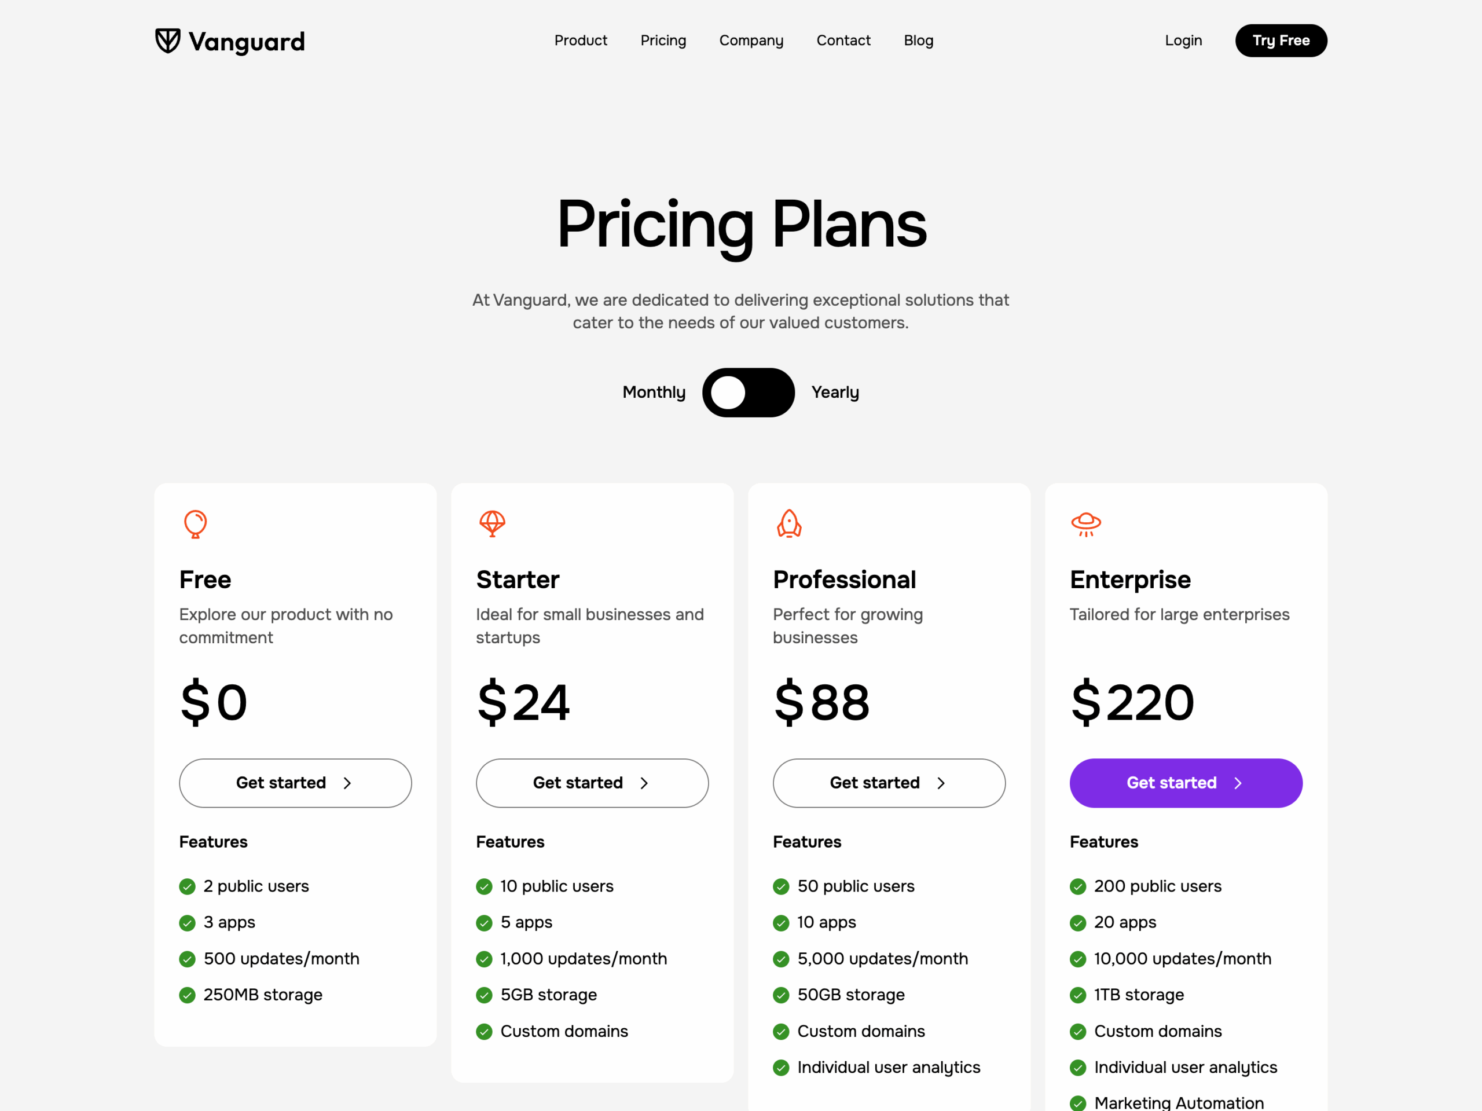Click Get started on the Professional plan
This screenshot has width=1482, height=1111.
[889, 783]
